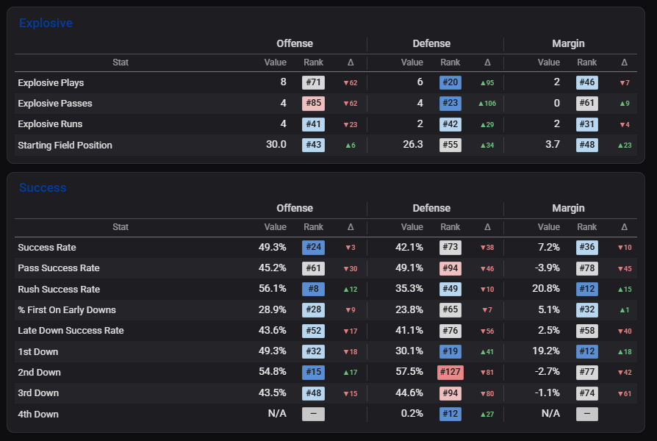This screenshot has height=441, width=657.
Task: Click the red down 81 delta for 2nd Down defense
Action: coord(487,372)
